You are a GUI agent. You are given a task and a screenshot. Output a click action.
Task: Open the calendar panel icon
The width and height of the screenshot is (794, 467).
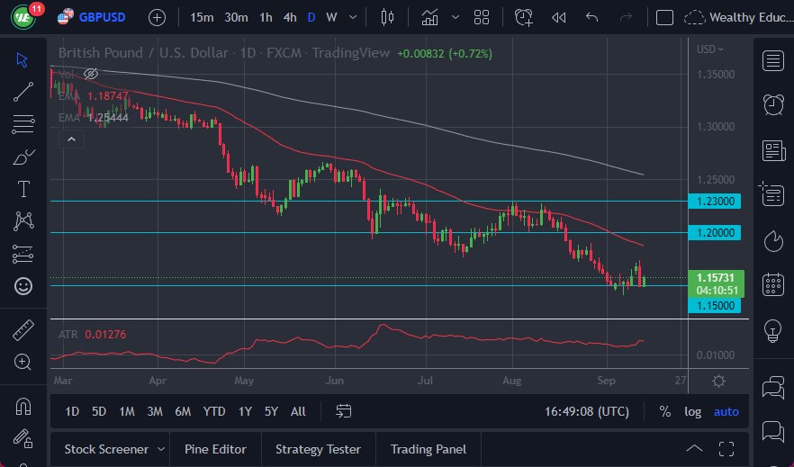click(772, 285)
